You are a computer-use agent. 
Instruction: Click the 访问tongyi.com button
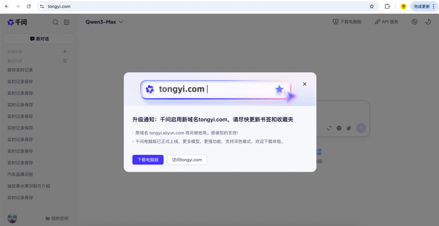[187, 160]
